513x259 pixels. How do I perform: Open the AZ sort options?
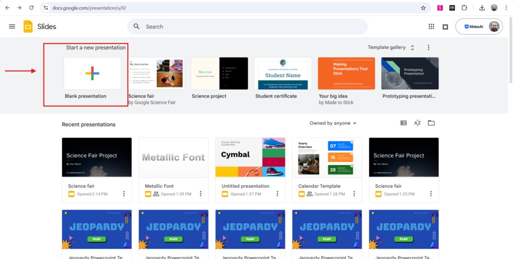[x=417, y=123]
